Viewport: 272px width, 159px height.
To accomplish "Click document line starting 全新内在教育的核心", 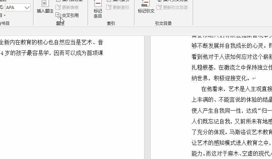I will click(51, 42).
